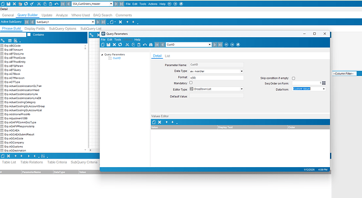This screenshot has height=198, width=362.
Task: Click the Delete X icon in the main BAQ toolbar
Action: [14, 4]
